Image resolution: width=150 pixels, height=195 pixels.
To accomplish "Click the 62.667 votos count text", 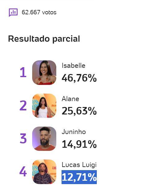I will click(x=39, y=12).
